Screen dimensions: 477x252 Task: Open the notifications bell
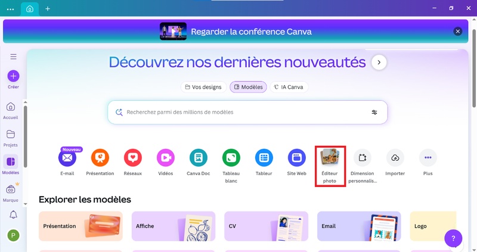point(13,214)
